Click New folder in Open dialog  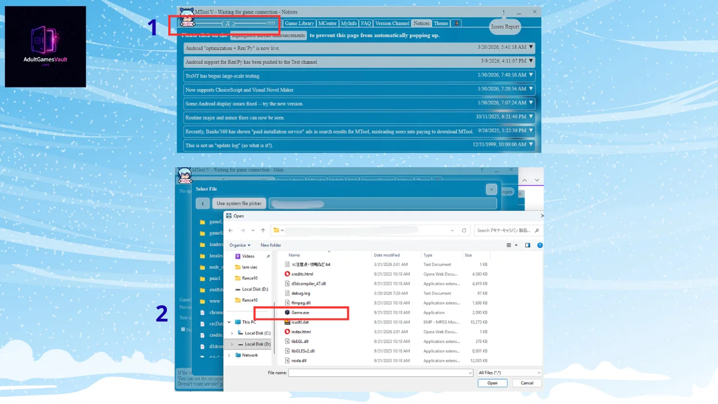coord(271,245)
